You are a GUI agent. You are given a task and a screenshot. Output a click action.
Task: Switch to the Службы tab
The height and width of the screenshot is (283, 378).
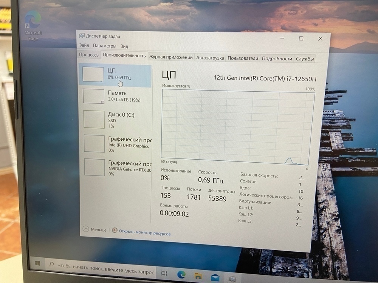305,59
